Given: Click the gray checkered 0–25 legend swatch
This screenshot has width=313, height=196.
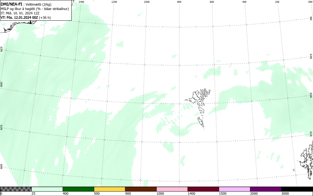Looking at the screenshot, I should [x=16, y=189].
